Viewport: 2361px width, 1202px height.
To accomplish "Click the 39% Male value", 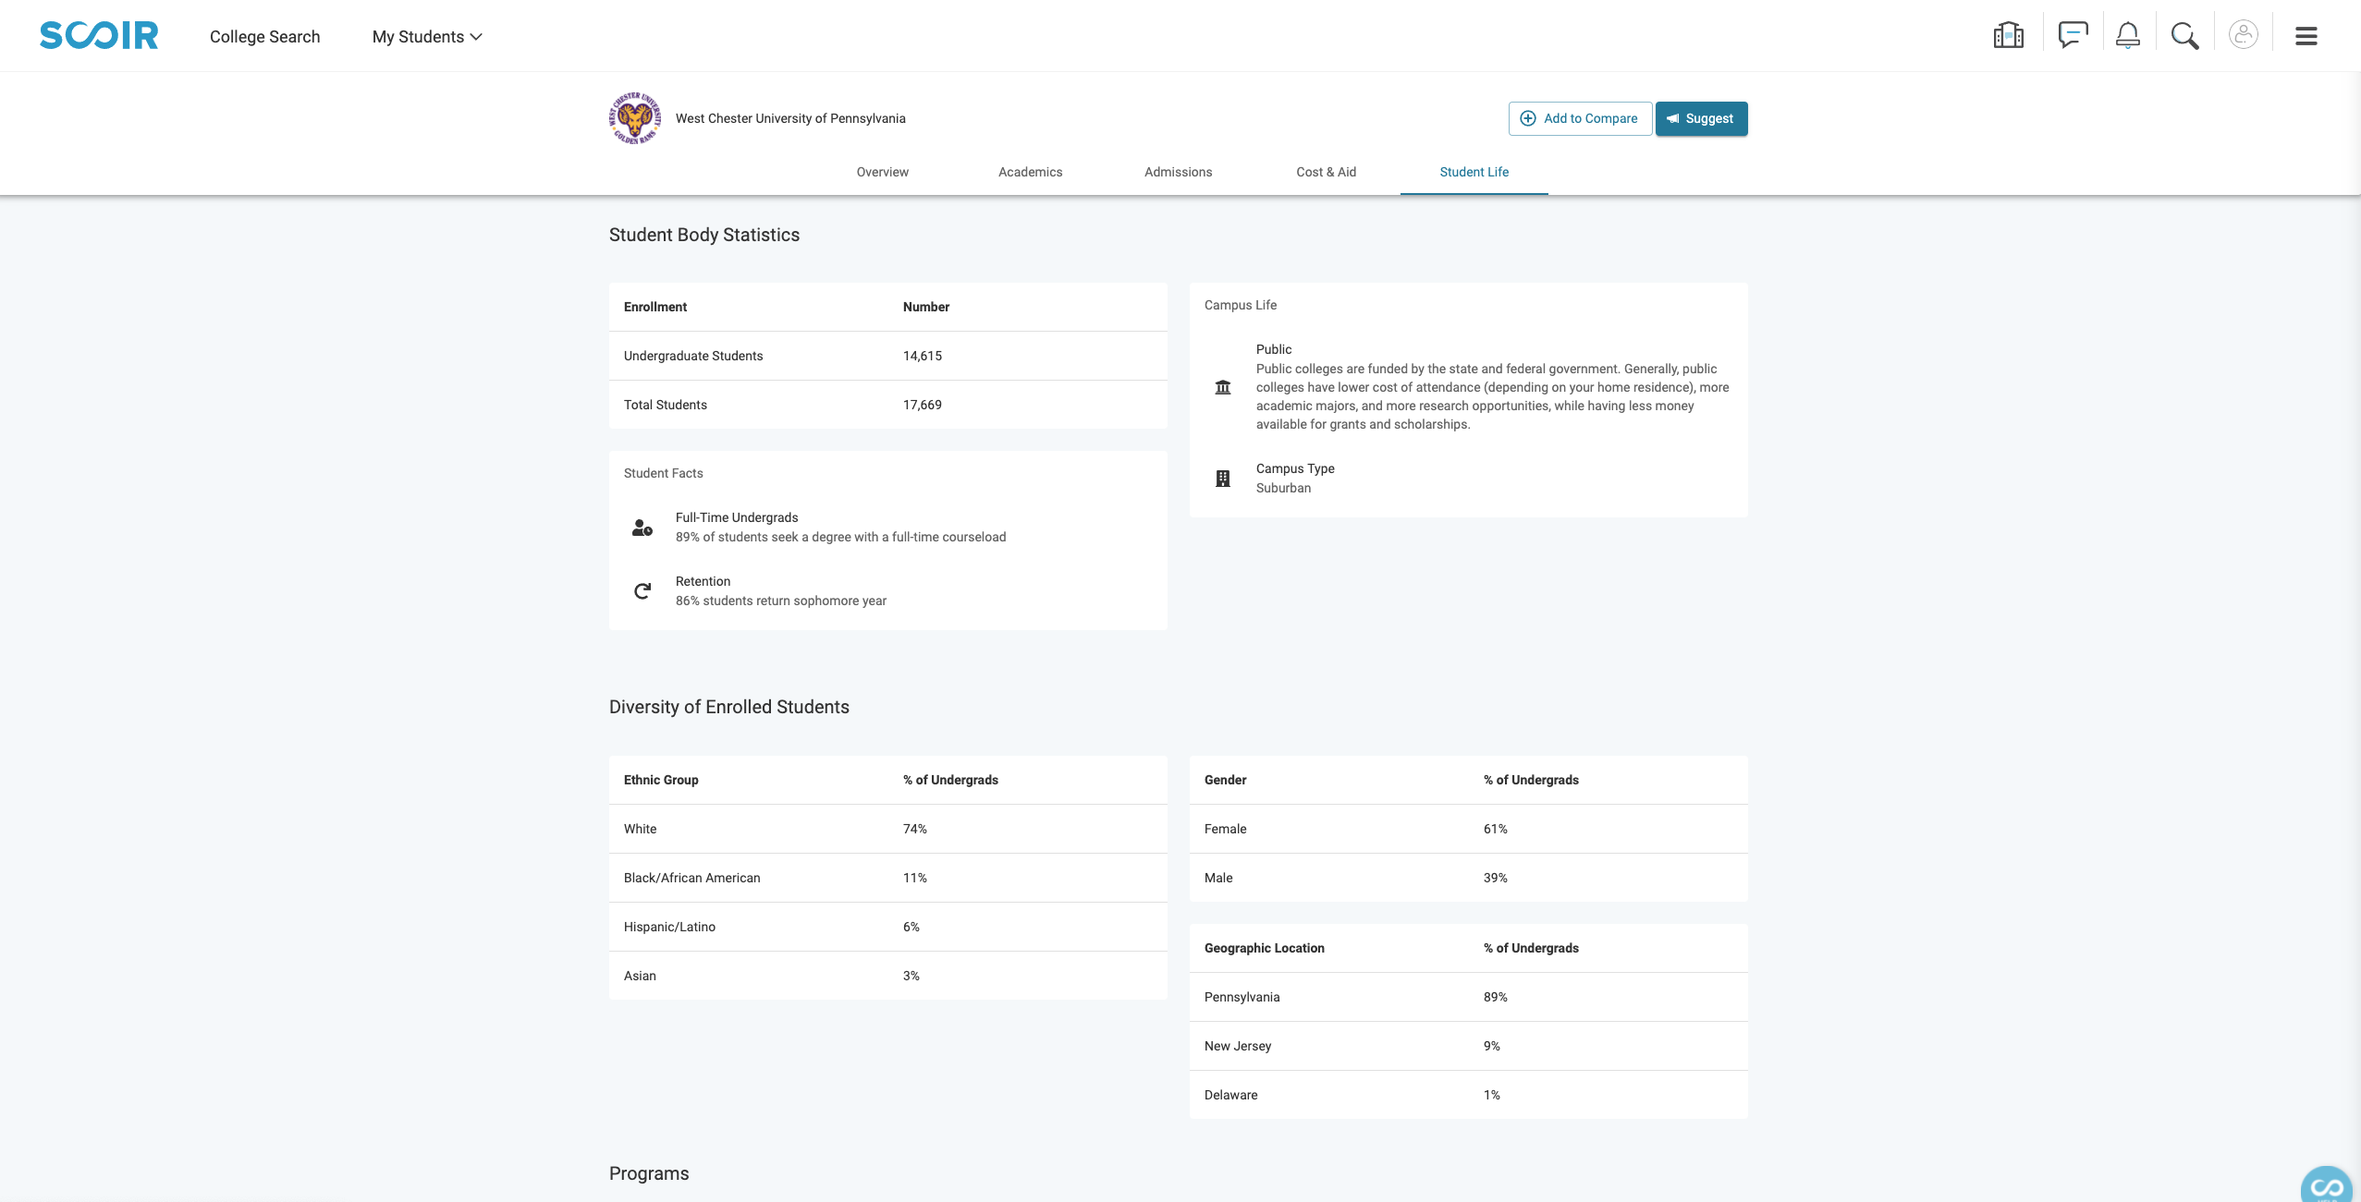I will [x=1496, y=878].
